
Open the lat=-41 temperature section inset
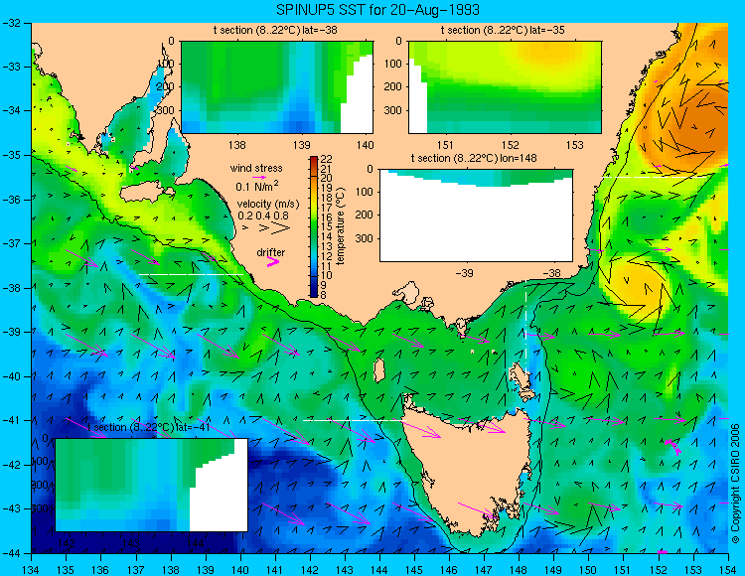(152, 485)
